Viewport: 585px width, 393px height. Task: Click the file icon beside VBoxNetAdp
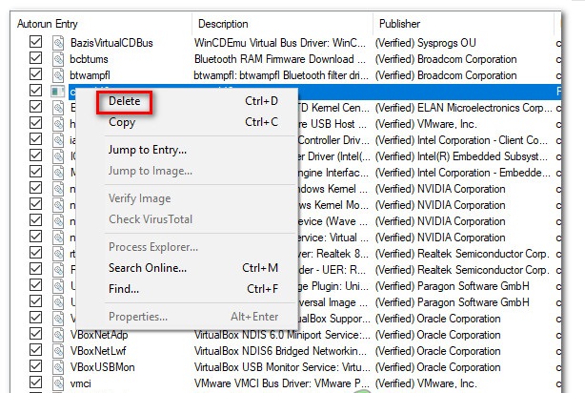(58, 335)
